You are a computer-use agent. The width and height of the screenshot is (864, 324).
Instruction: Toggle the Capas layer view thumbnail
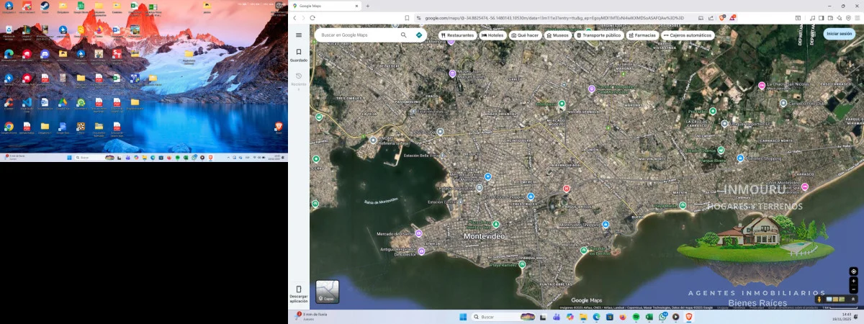click(x=327, y=292)
